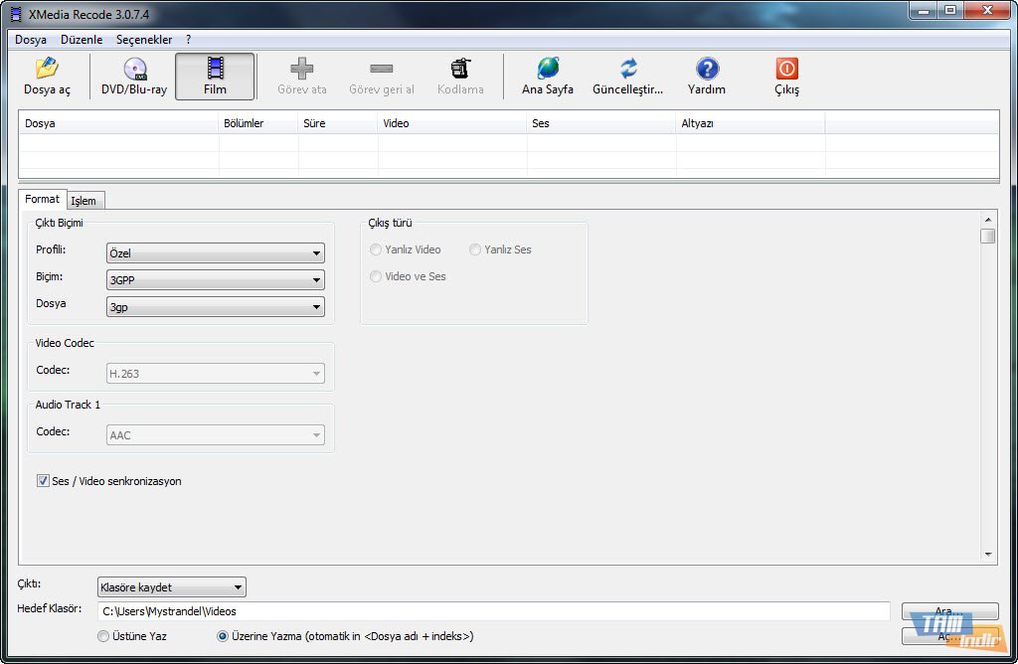Click the Ara browse button

949,611
